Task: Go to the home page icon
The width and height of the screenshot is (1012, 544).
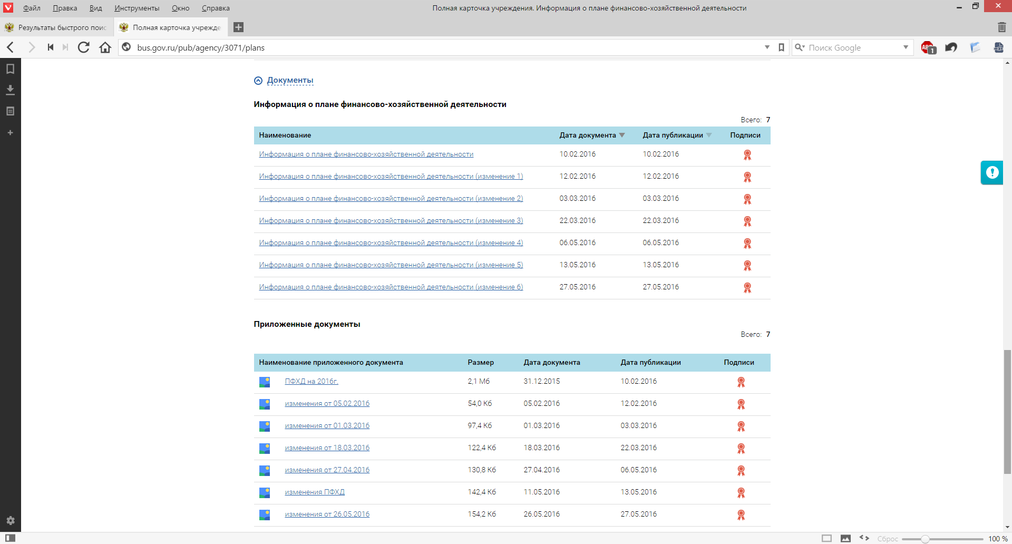Action: point(105,47)
